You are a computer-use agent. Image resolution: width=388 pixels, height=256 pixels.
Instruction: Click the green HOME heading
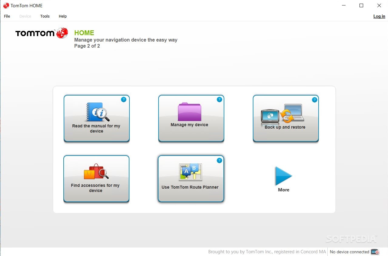click(x=84, y=33)
